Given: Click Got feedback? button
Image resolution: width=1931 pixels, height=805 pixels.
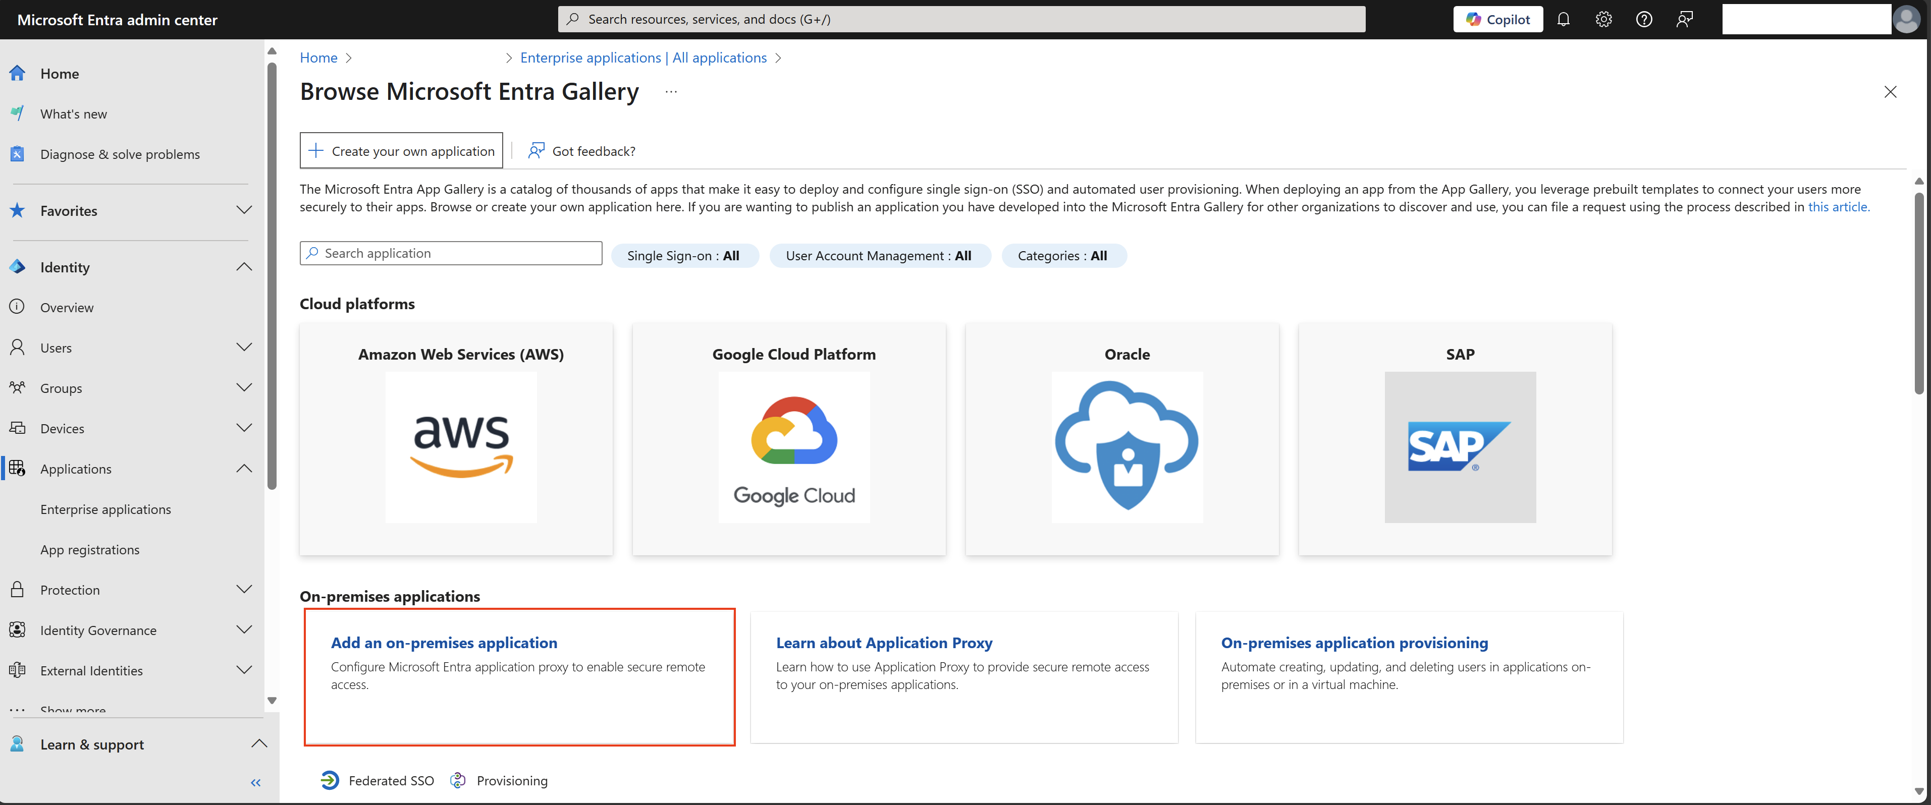Looking at the screenshot, I should (x=582, y=150).
